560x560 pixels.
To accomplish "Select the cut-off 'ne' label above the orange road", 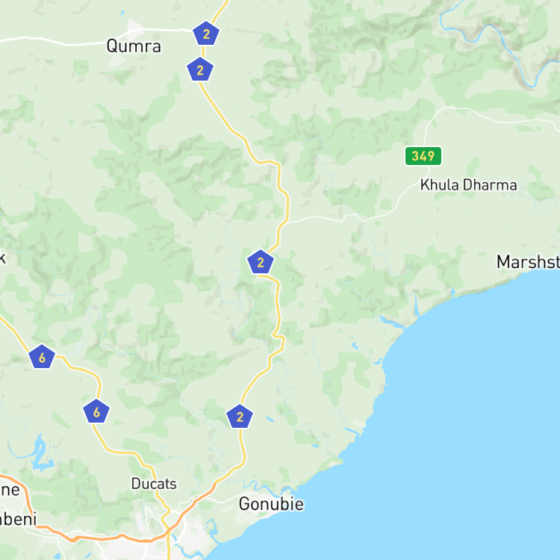I will (x=10, y=490).
